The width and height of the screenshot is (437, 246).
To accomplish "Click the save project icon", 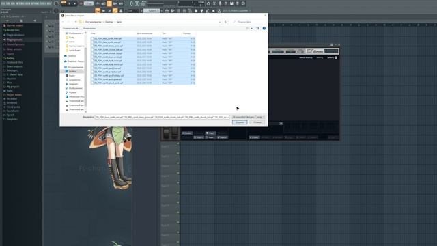I will [x=231, y=3].
